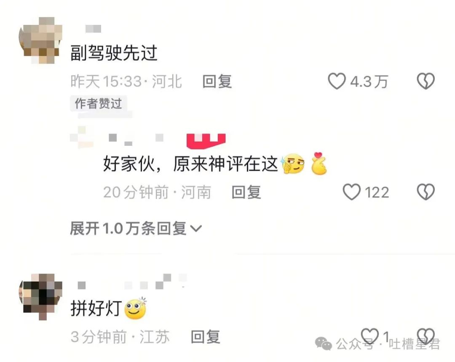The image size is (455, 362).
Task: Open avatar of the 拼好灯 commenter
Action: click(40, 297)
